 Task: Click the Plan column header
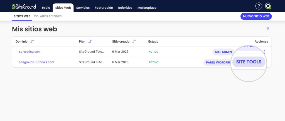click(82, 42)
